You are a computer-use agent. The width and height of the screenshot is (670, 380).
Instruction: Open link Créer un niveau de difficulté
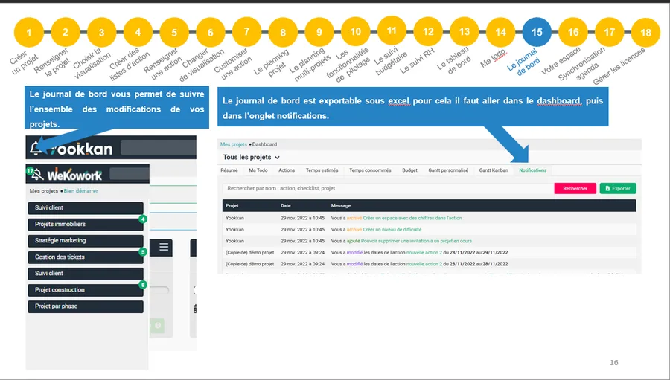point(392,229)
